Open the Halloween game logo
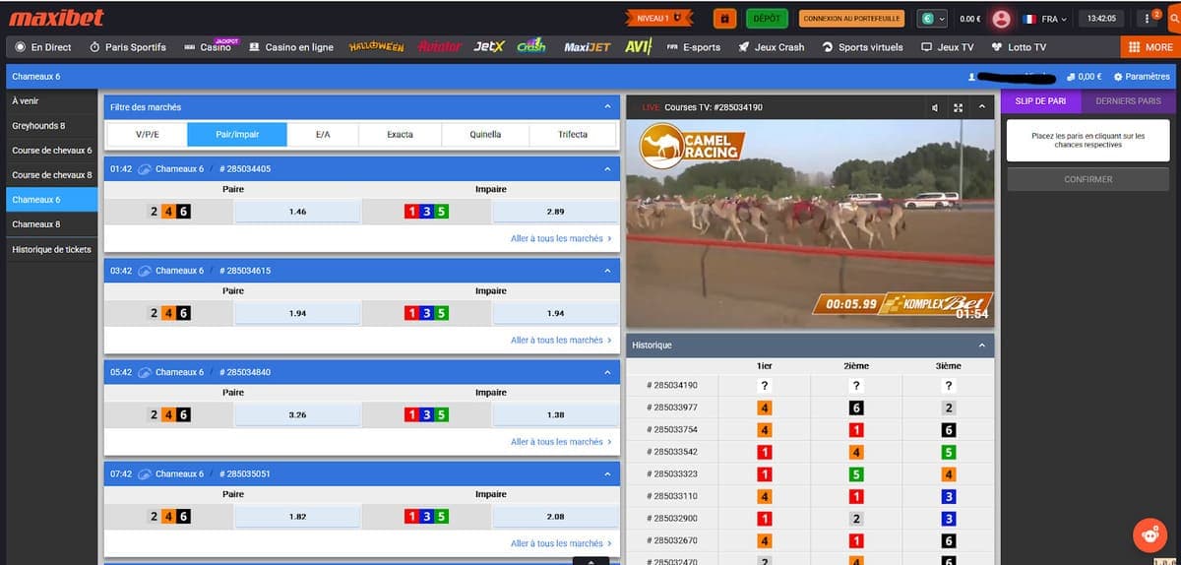The height and width of the screenshot is (565, 1181). (x=376, y=46)
